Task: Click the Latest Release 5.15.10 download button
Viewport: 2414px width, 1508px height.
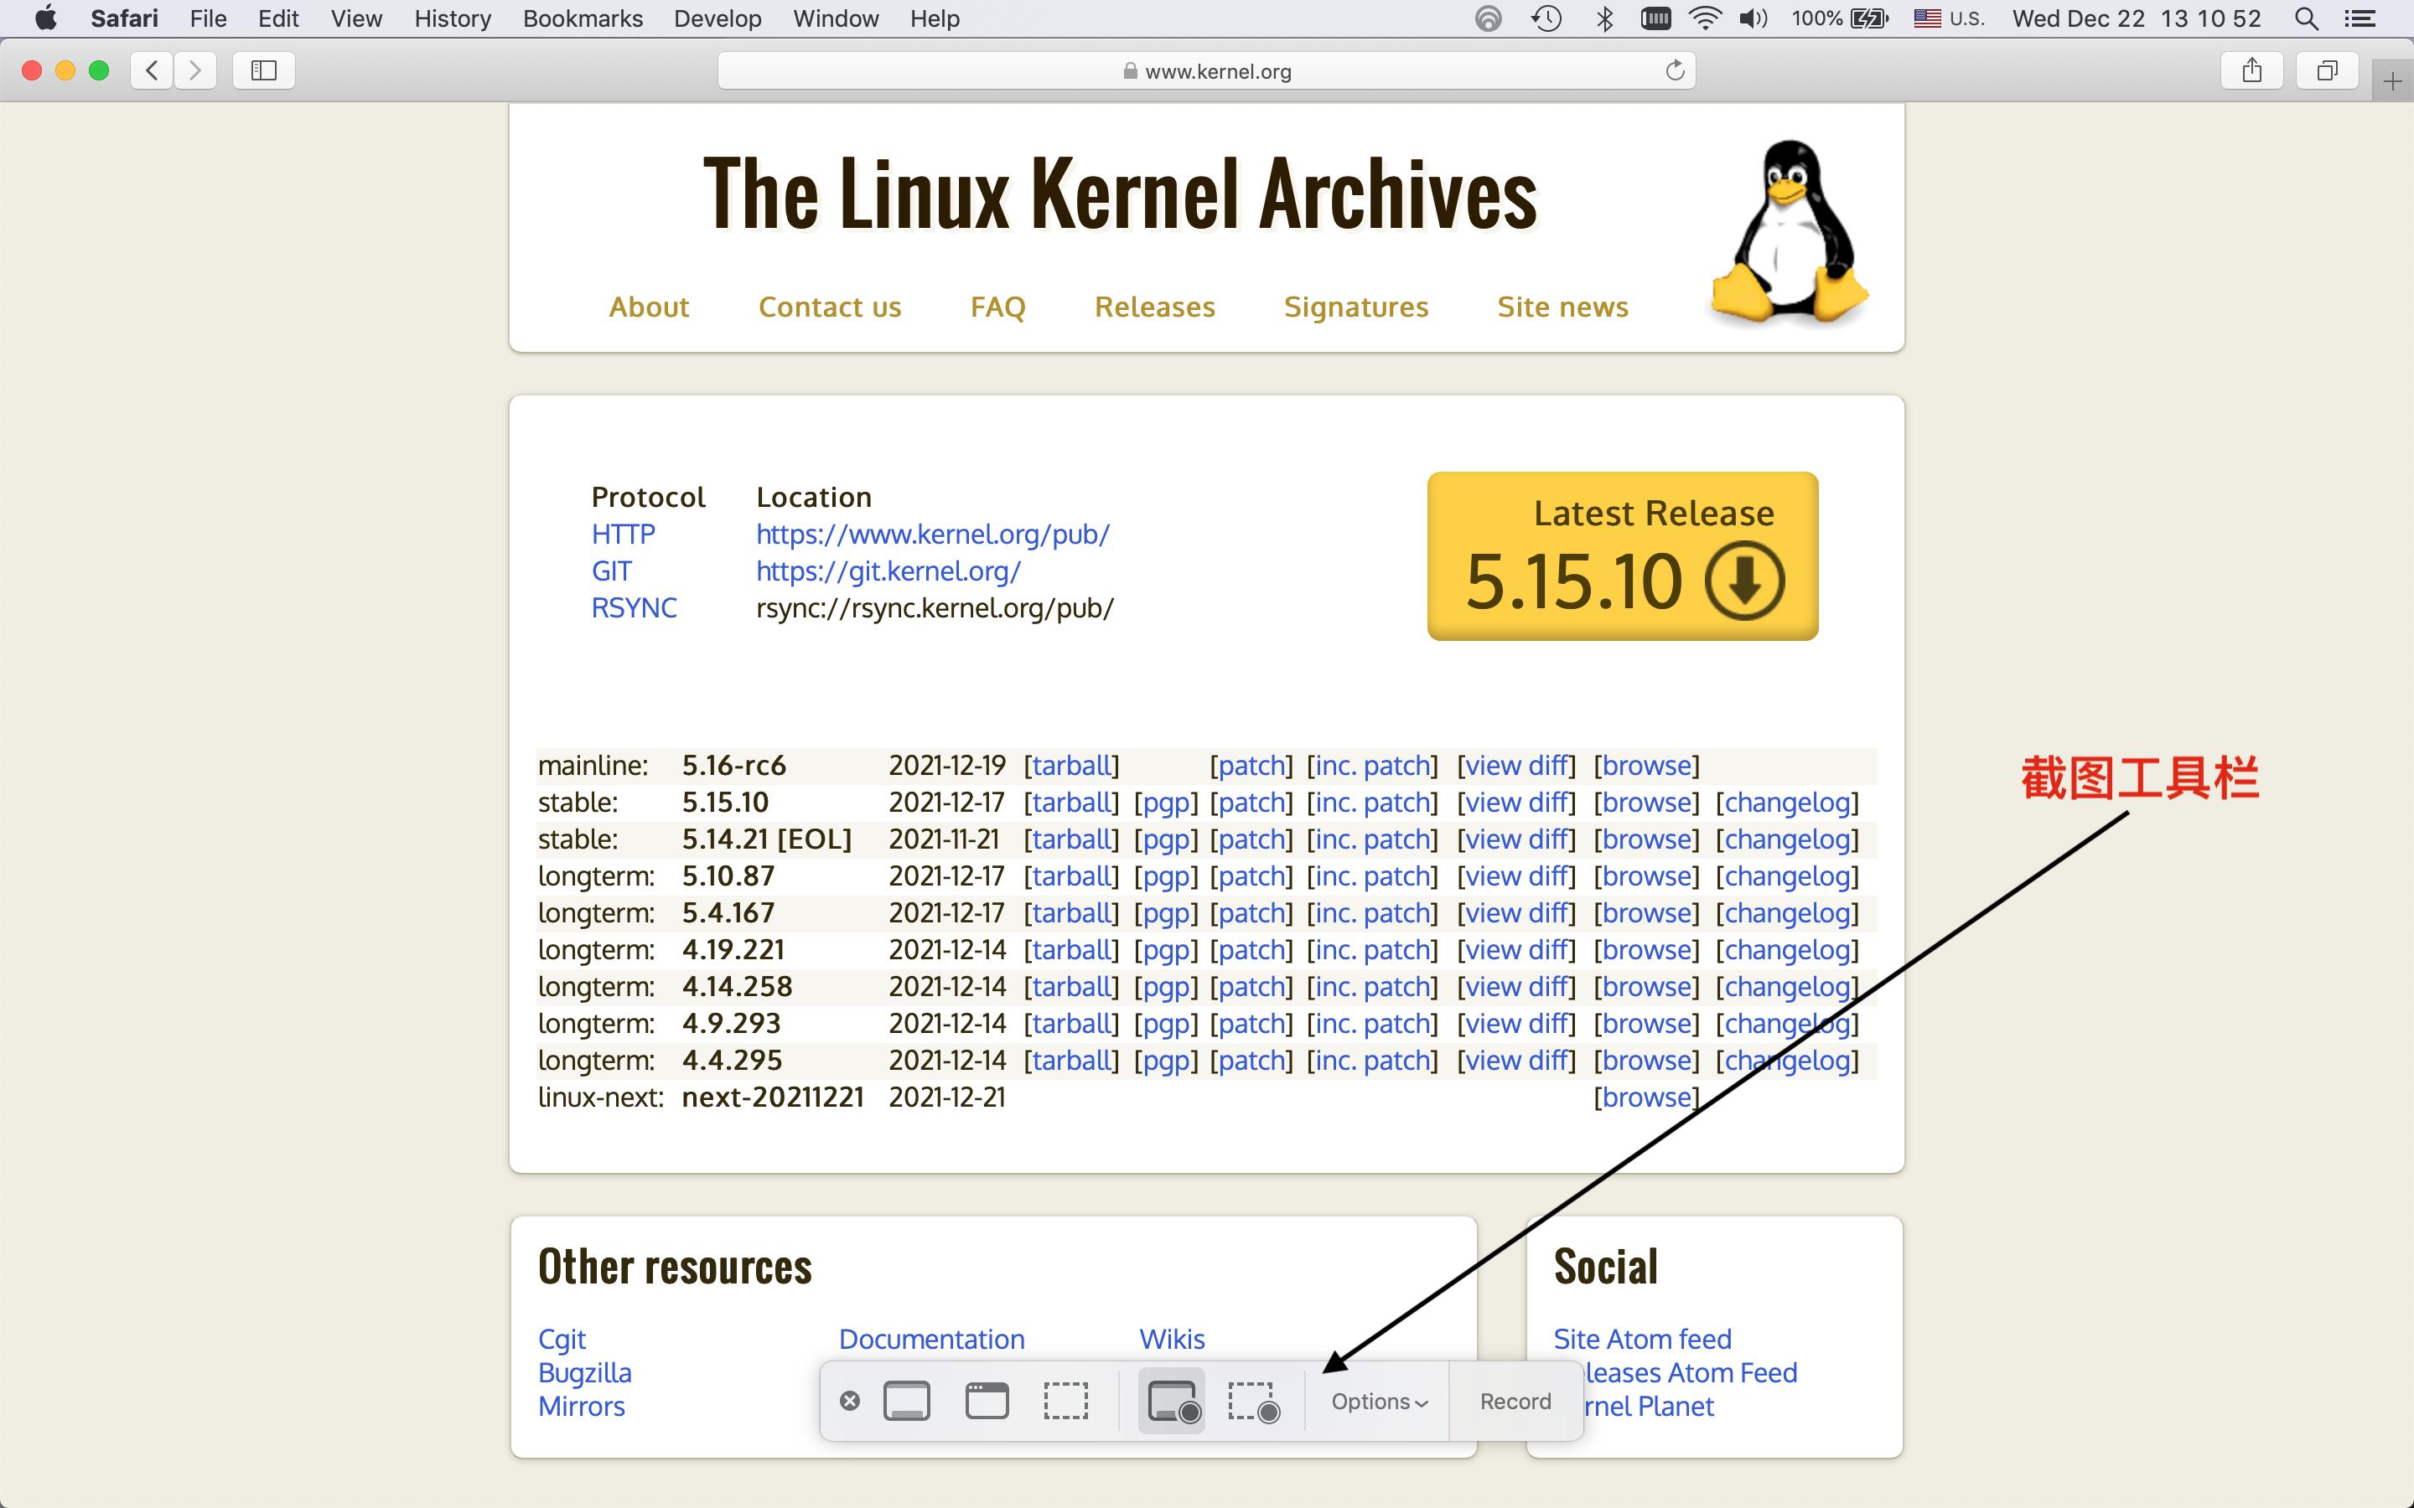Action: coord(1622,555)
